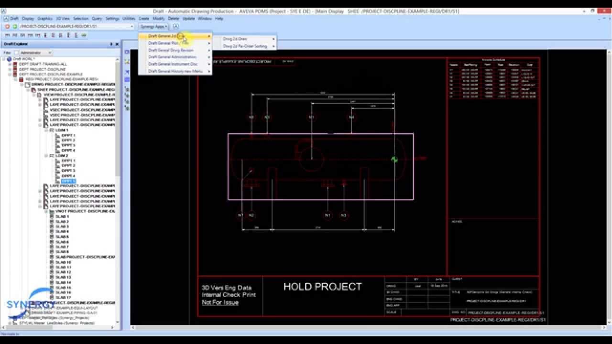This screenshot has height=344, width=612.
Task: Select Draft General Instrument Disc entry
Action: tap(175, 64)
